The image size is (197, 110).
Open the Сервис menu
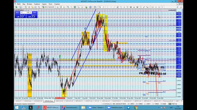pyautogui.click(x=44, y=4)
